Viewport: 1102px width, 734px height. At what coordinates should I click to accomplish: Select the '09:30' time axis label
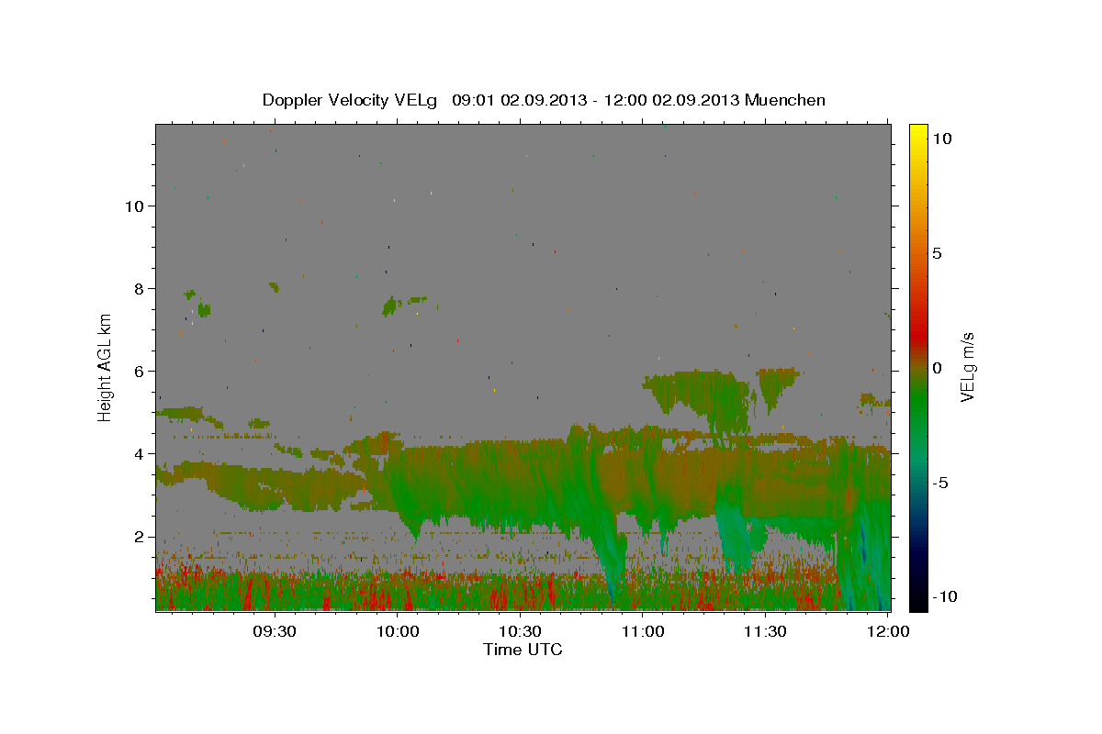(275, 631)
